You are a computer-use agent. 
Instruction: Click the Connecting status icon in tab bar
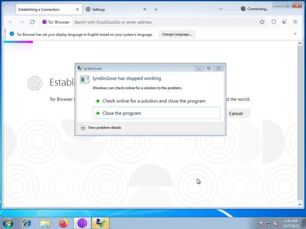point(243,9)
